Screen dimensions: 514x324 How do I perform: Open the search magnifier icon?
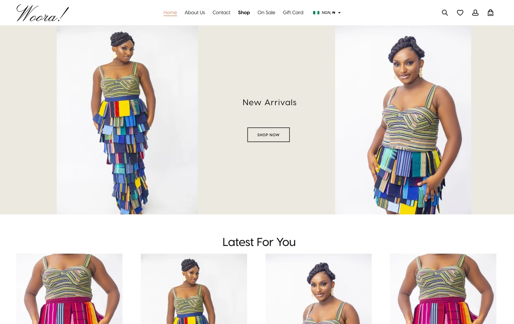click(445, 13)
